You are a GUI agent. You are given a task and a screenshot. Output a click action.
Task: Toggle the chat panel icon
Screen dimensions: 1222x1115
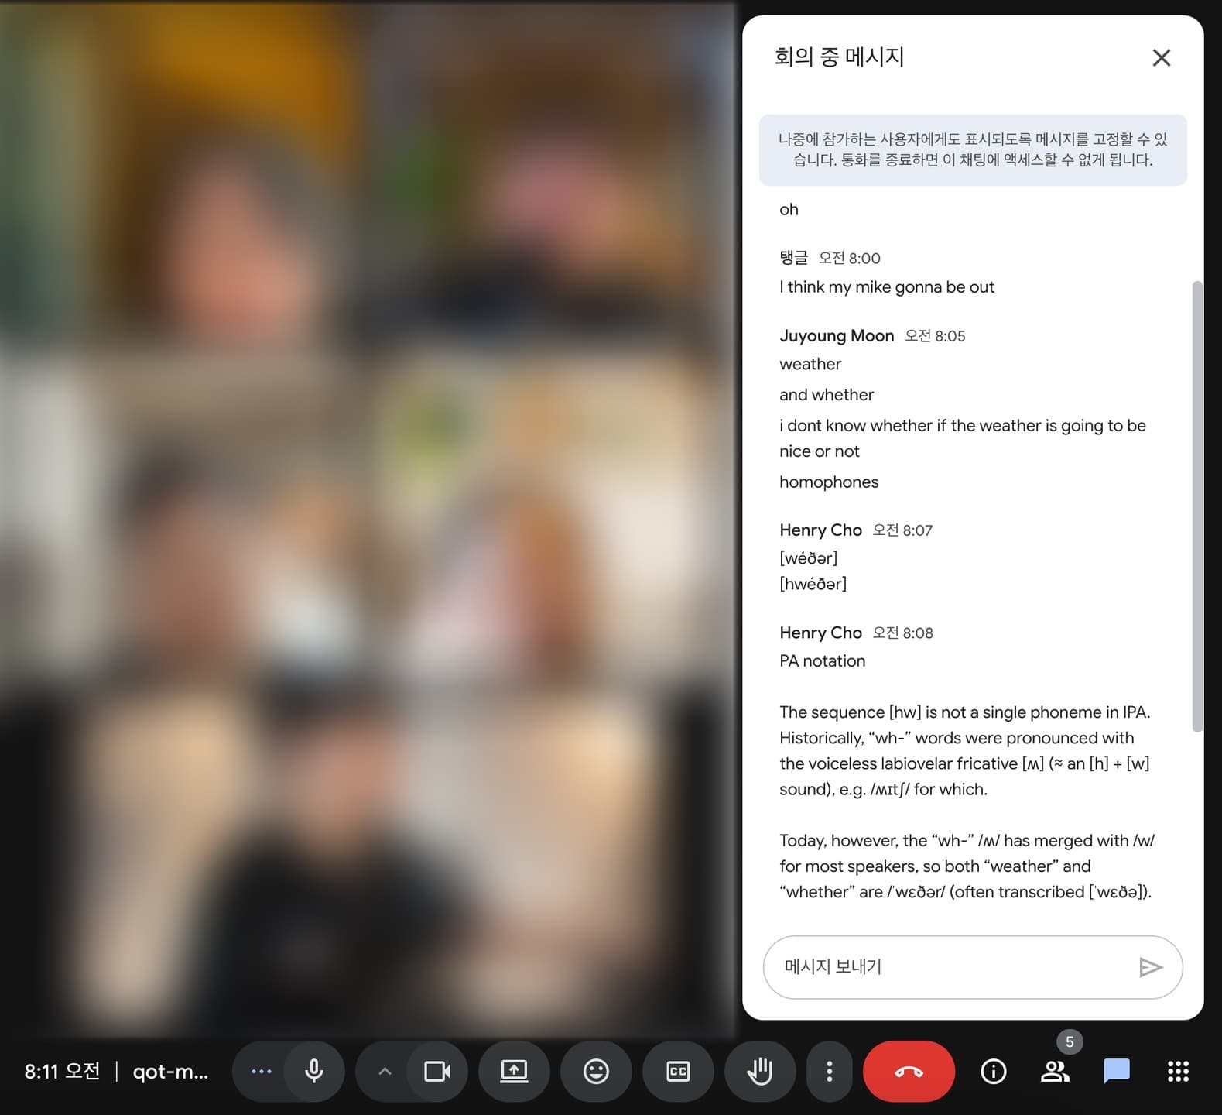1116,1071
